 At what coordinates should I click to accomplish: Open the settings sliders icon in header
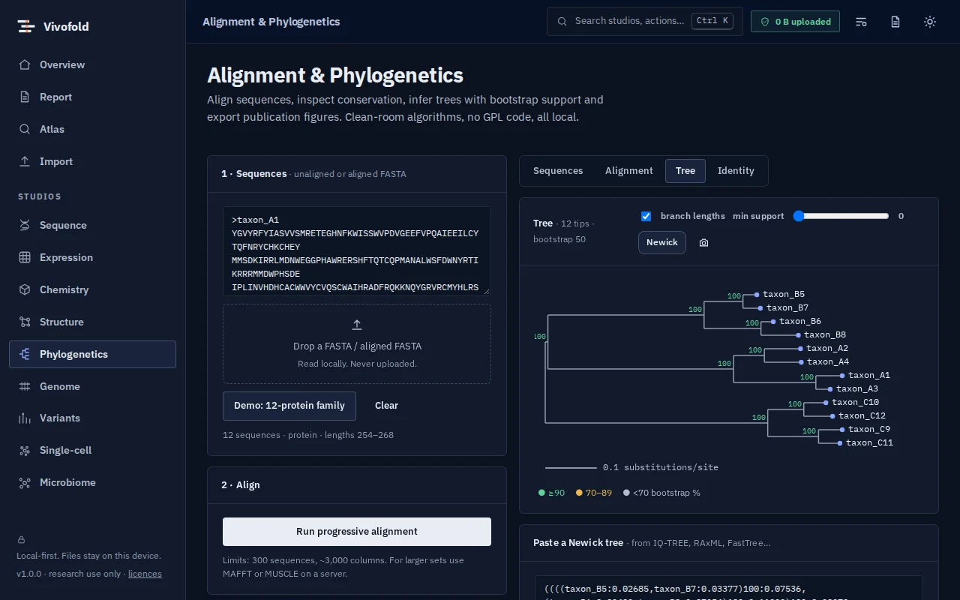(x=861, y=22)
